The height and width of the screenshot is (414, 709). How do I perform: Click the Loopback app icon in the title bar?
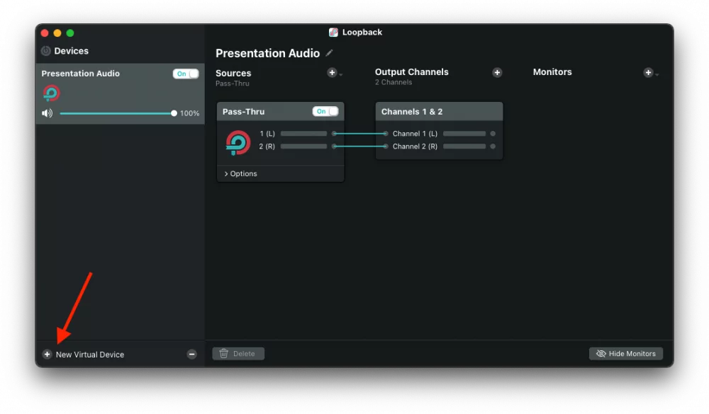(333, 32)
